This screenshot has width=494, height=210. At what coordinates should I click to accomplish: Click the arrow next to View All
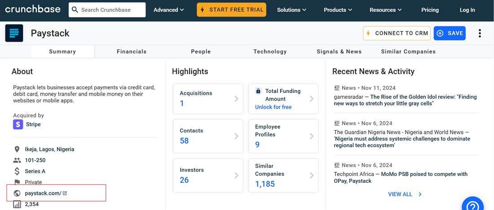[420, 194]
